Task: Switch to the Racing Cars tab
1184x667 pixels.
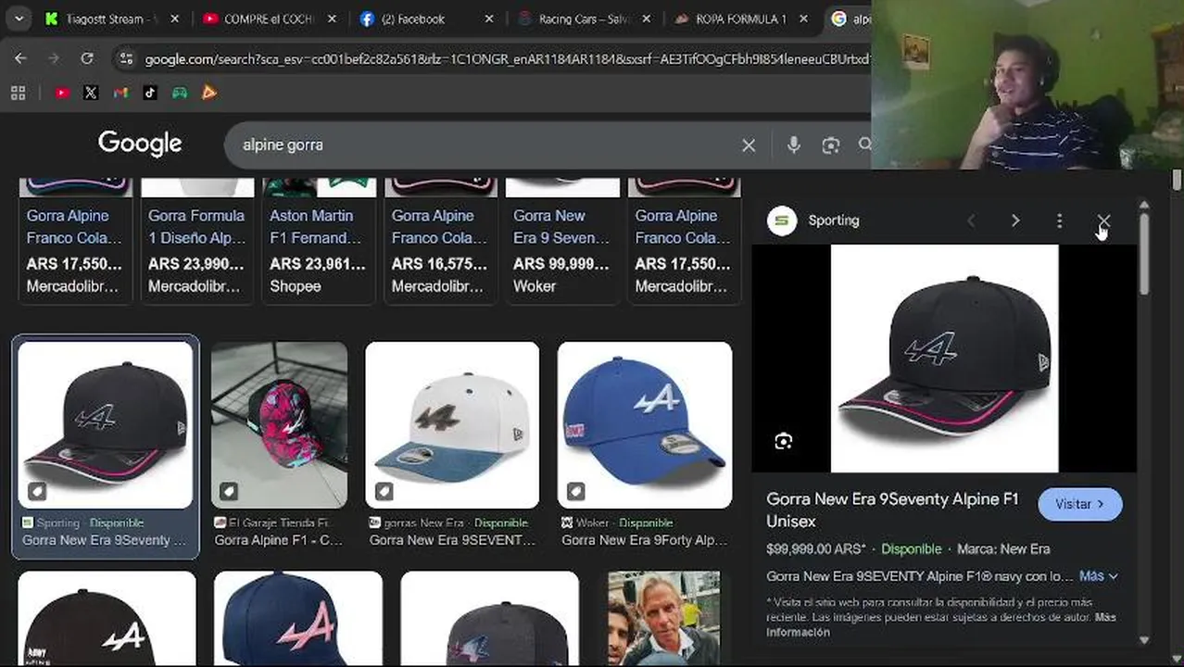Action: click(x=584, y=19)
